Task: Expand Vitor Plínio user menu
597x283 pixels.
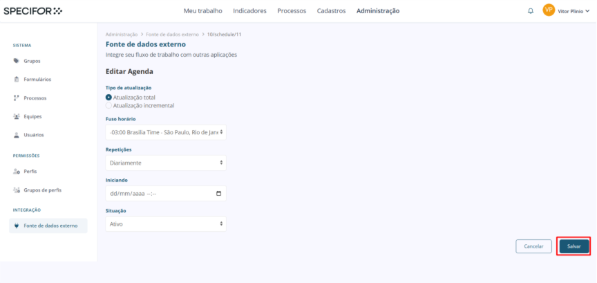Action: (574, 12)
